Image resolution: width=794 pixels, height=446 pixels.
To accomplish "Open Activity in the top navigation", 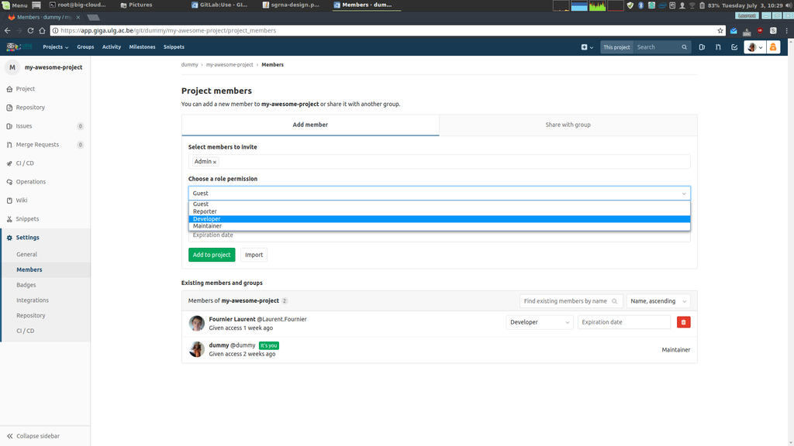I will click(x=112, y=47).
